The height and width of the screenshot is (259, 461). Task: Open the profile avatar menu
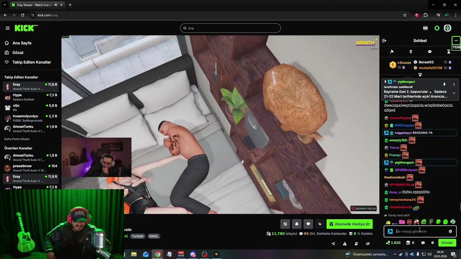(447, 28)
